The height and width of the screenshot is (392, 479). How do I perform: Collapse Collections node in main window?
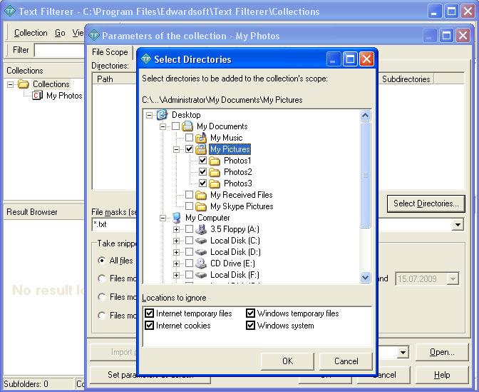(x=11, y=84)
